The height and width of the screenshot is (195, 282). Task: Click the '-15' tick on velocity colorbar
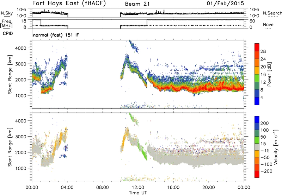(x=265, y=150)
